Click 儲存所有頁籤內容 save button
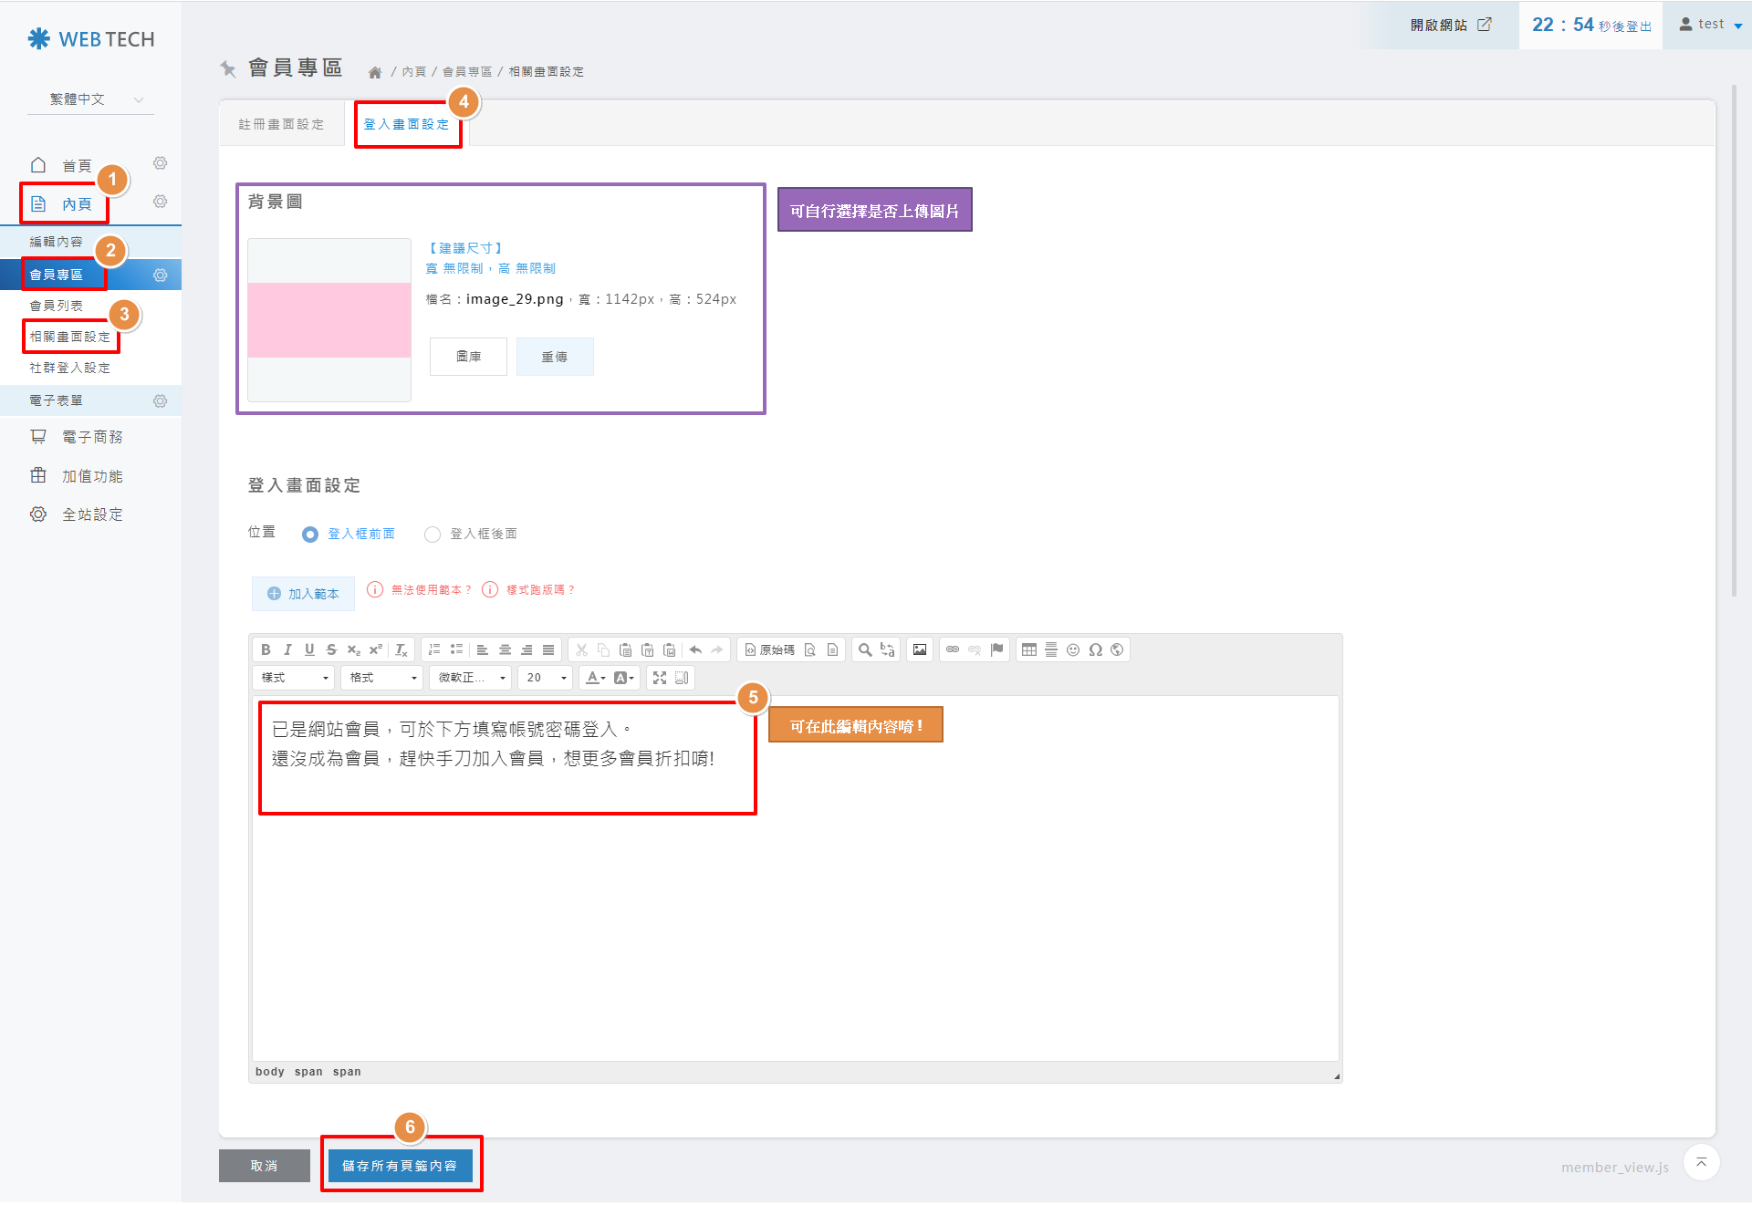The height and width of the screenshot is (1205, 1752). [400, 1165]
